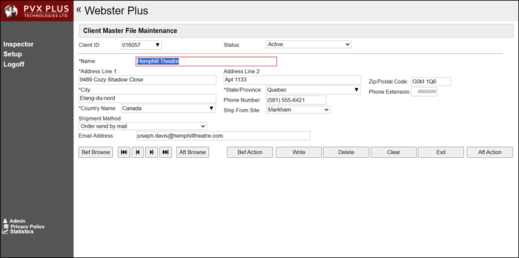Click the Zip/Postal Code field
The height and width of the screenshot is (258, 519).
[x=431, y=82]
